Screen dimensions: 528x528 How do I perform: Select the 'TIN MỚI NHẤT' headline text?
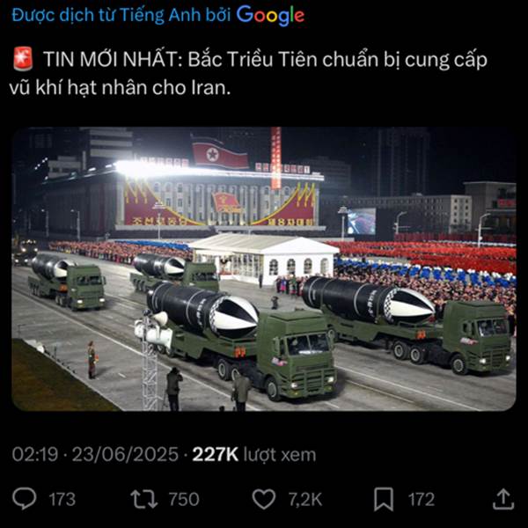click(x=110, y=59)
